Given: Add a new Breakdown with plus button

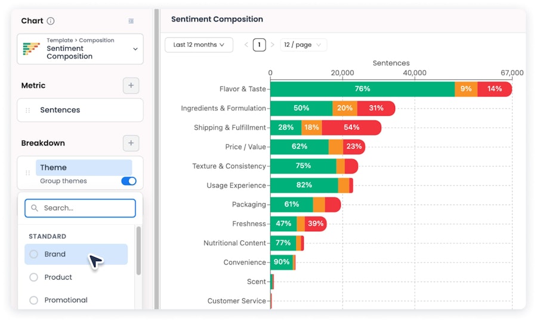Looking at the screenshot, I should point(131,143).
